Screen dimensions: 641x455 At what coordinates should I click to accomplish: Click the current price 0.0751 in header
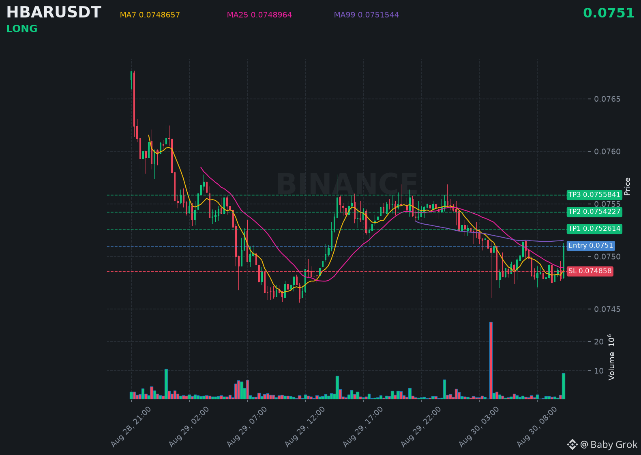[x=609, y=13]
